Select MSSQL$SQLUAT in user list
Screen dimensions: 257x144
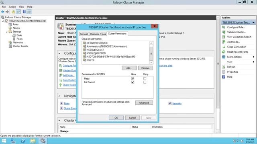[x=94, y=50]
